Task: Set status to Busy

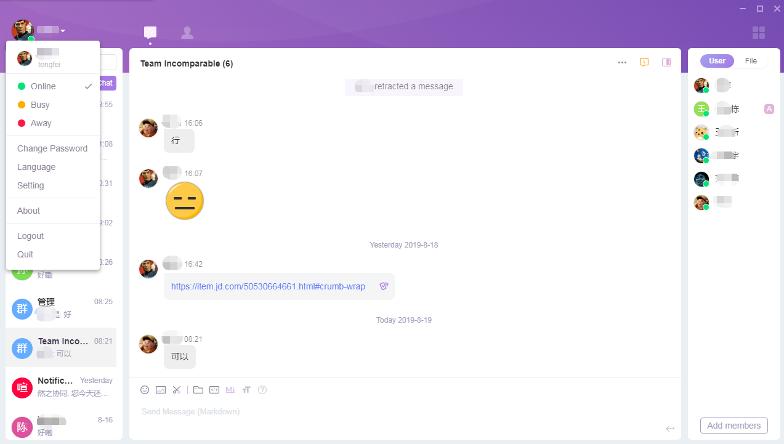Action: coord(40,105)
